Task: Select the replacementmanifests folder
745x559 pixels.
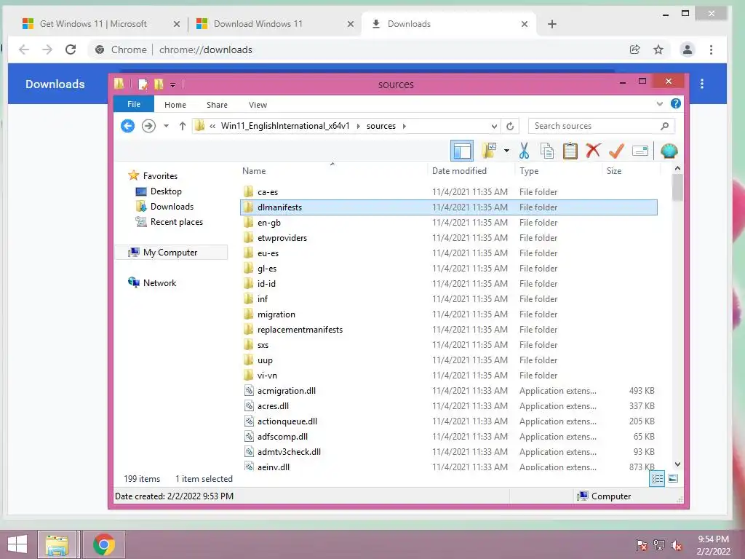Action: pyautogui.click(x=449, y=330)
